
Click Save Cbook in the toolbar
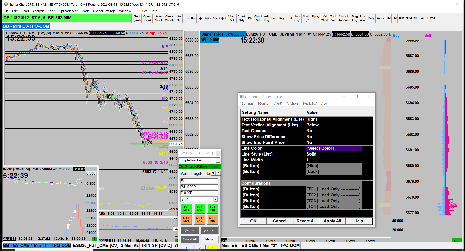[x=158, y=18]
